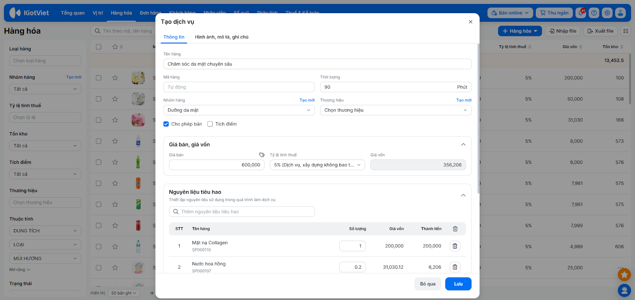Screen dimensions: 635x300
Task: Click the price tag icon beside Giá bán
Action: 262,155
